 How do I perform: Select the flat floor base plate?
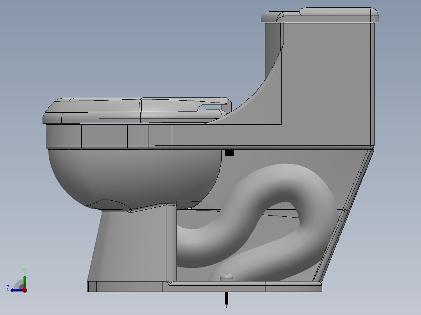pos(204,287)
